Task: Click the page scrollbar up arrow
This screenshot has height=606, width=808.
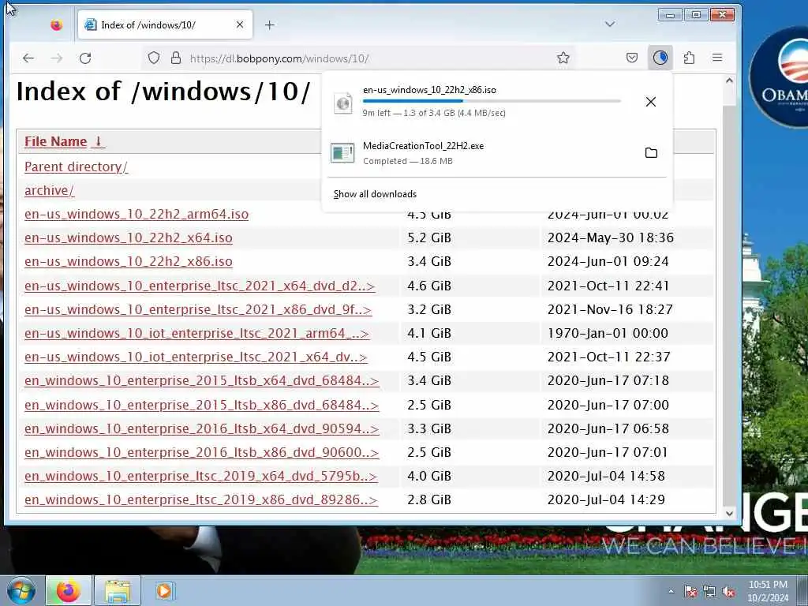Action: (x=729, y=80)
